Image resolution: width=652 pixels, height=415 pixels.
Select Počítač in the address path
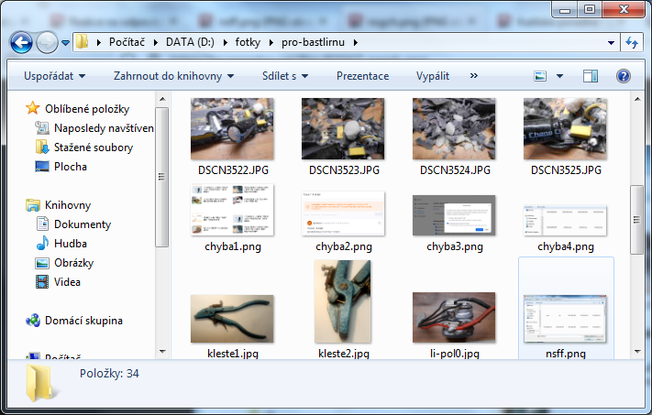(x=127, y=42)
